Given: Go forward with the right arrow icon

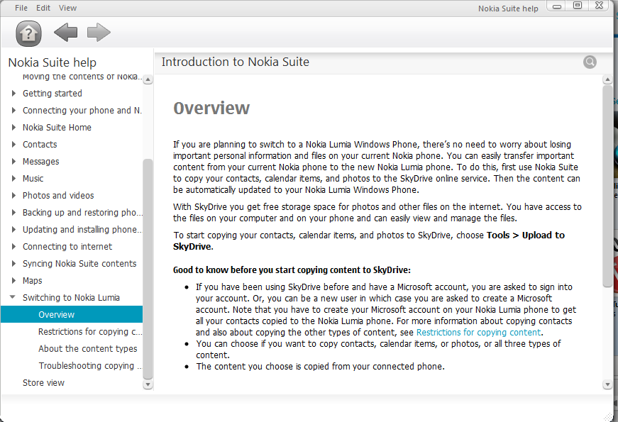Looking at the screenshot, I should 99,33.
